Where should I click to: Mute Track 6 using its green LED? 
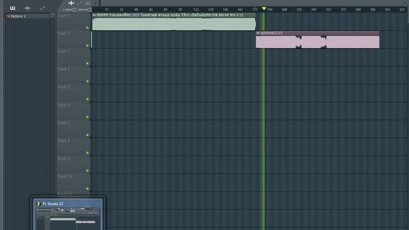[88, 117]
